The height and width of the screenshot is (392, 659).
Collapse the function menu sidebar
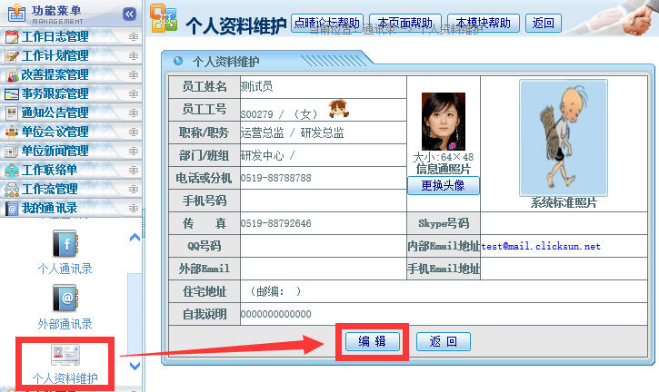129,14
